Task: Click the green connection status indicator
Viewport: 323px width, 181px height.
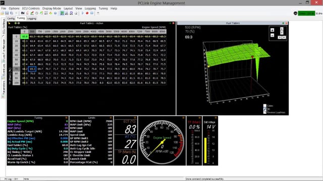Action: click(x=306, y=14)
